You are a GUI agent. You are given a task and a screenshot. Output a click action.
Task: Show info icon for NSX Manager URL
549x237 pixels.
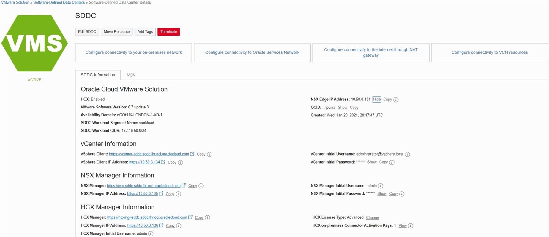click(201, 186)
